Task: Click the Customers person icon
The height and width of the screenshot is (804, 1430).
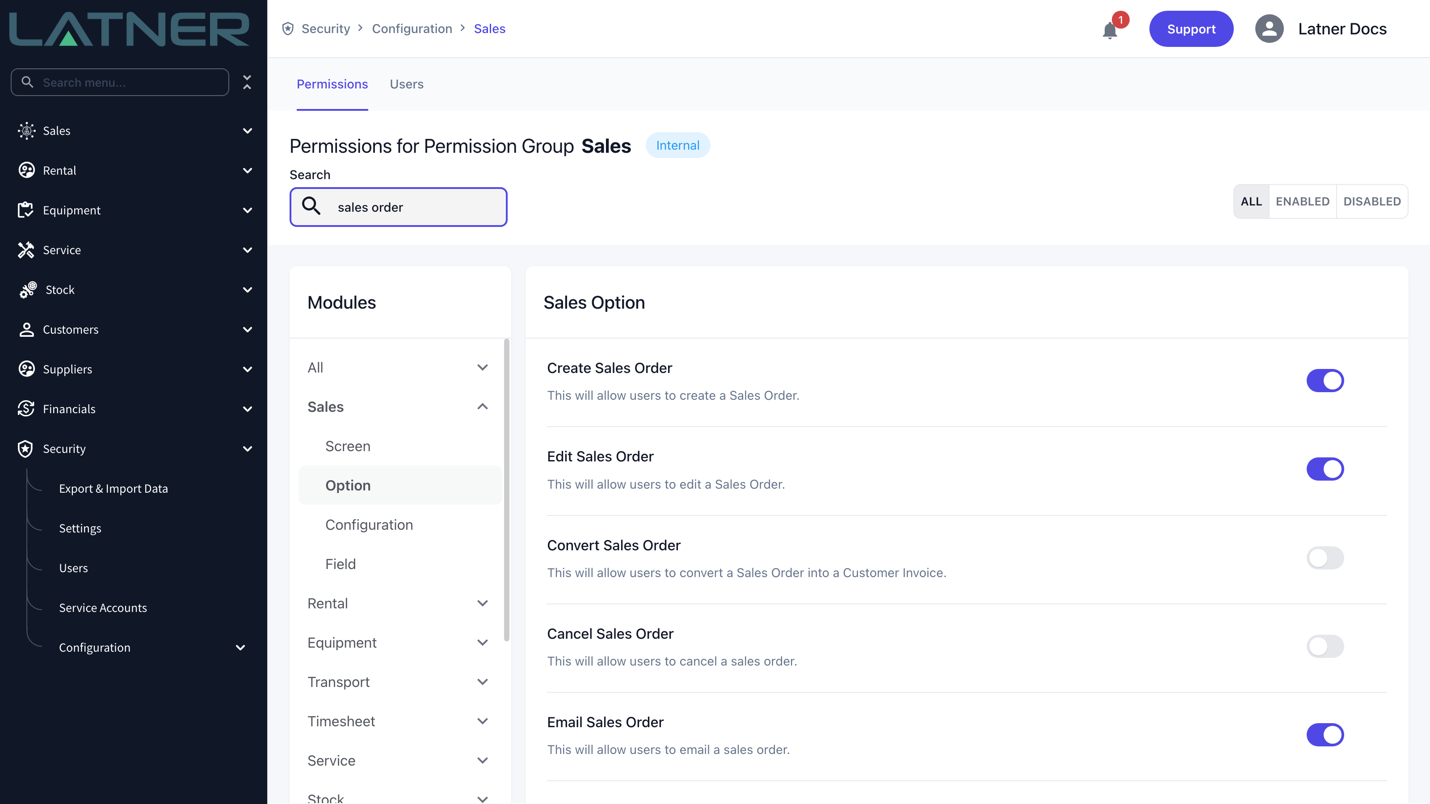Action: (x=26, y=330)
